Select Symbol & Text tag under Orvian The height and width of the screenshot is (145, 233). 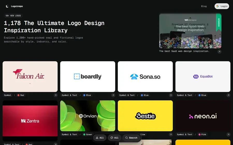[69, 134]
